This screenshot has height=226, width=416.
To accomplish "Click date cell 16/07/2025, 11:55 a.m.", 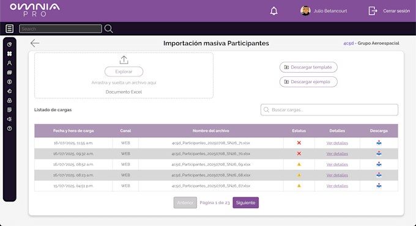I will [x=73, y=143].
